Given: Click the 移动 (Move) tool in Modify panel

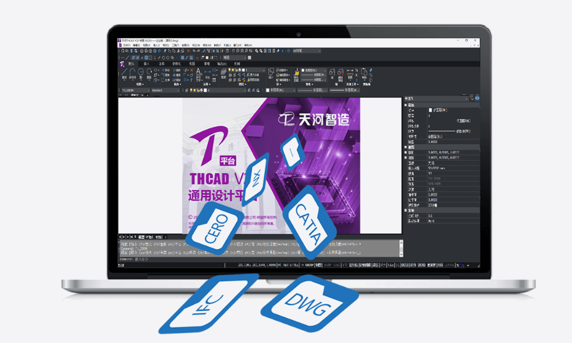Looking at the screenshot, I should (166, 70).
